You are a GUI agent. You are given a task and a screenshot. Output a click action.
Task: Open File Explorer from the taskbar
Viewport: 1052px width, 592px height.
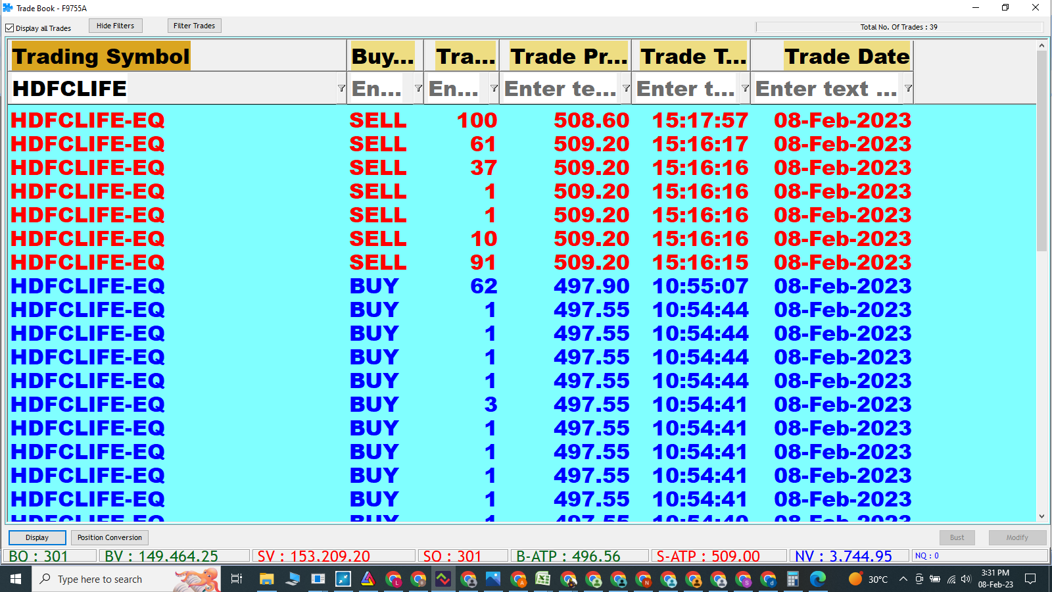click(x=266, y=579)
